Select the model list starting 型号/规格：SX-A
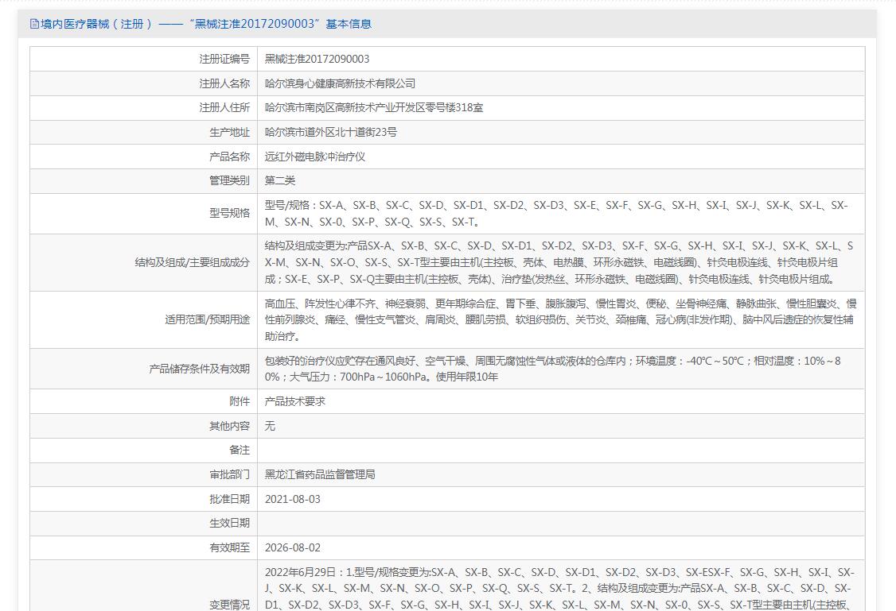Screen dimensions: 896x611 [x=556, y=214]
